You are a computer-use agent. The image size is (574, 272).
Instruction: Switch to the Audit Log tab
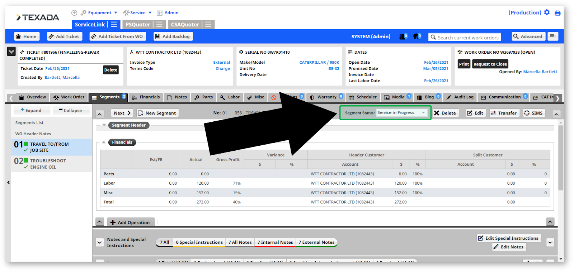click(460, 97)
